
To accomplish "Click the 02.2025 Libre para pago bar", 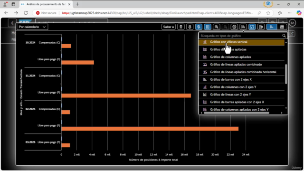I will click(x=150, y=129).
